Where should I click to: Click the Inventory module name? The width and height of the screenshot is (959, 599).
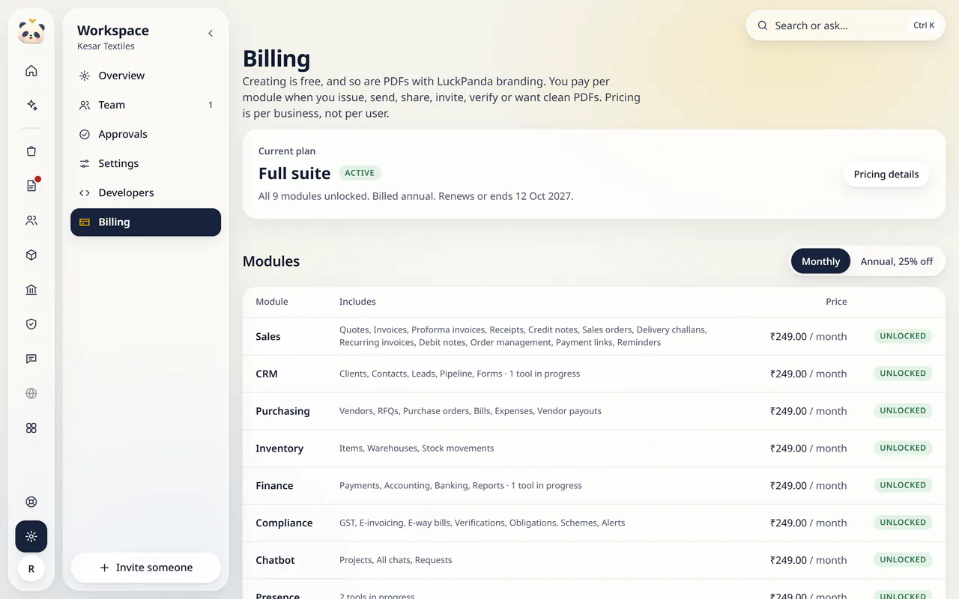point(279,449)
